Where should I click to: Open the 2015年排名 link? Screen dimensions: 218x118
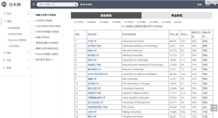[154, 22]
